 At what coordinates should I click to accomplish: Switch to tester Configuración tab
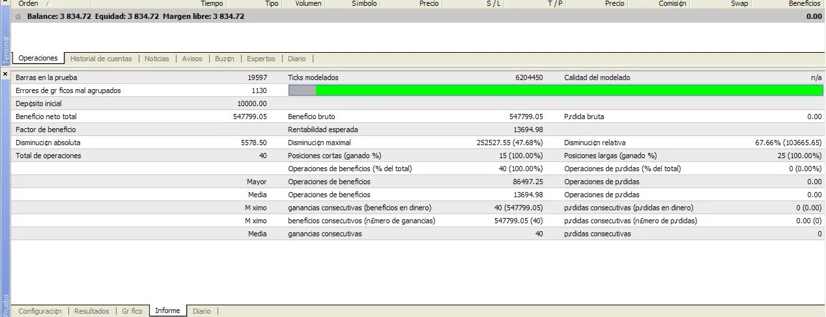point(40,311)
